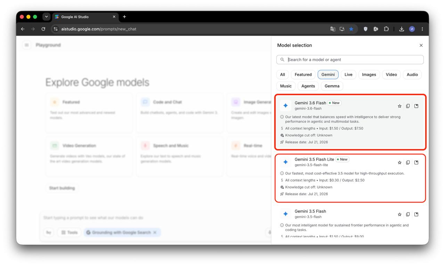Star Gemini 3.6 Flash as favorite

[x=399, y=106]
